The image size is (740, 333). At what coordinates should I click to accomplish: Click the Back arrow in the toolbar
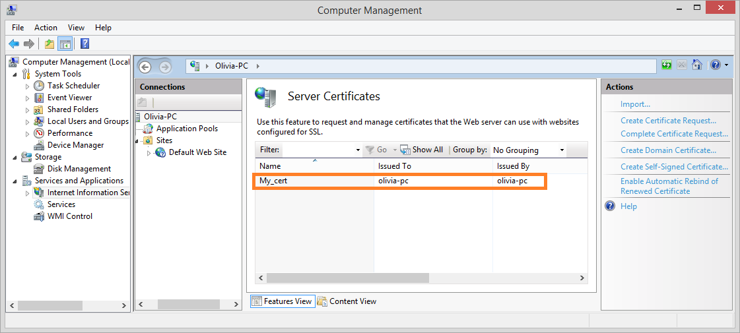[x=13, y=44]
